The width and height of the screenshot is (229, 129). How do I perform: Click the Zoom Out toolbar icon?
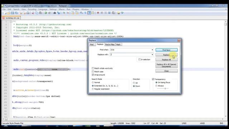tap(68, 13)
